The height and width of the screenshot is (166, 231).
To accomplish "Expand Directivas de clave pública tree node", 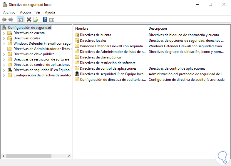I will (4, 54).
